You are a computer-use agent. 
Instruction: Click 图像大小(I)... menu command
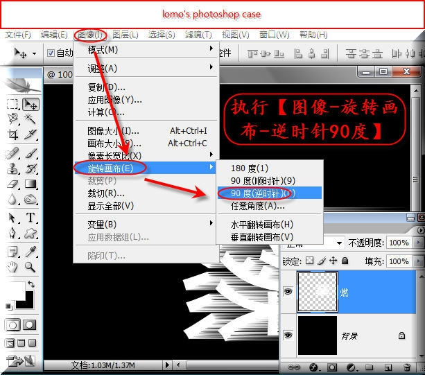click(146, 131)
